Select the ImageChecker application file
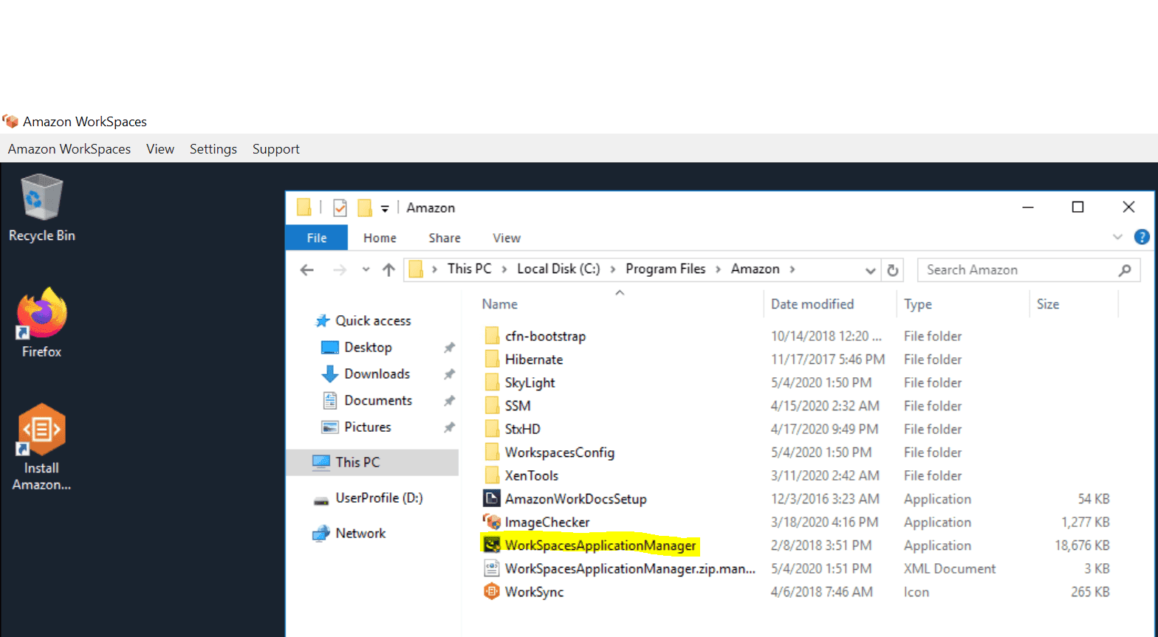The width and height of the screenshot is (1158, 637). tap(547, 523)
